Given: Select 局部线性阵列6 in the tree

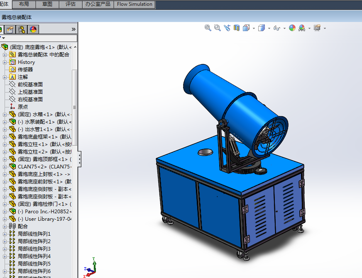Looking at the screenshot, I should 34,271.
